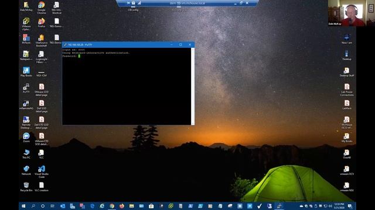The height and width of the screenshot is (210, 375).
Task: Open the RVTools desktop icon
Action: [x=26, y=39]
